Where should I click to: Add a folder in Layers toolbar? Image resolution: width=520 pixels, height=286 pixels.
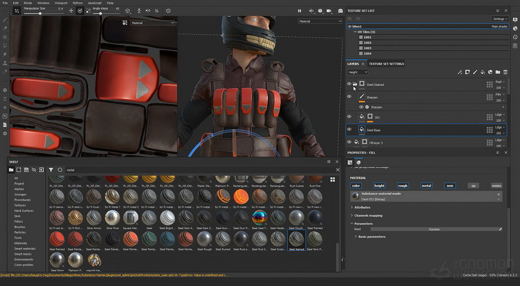[x=498, y=72]
